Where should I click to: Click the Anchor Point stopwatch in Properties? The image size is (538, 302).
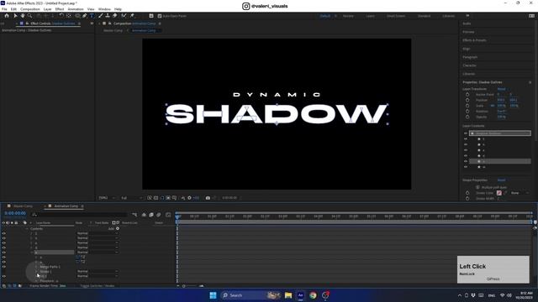click(x=467, y=95)
